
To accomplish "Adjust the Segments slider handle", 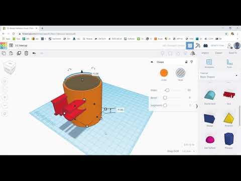I will [165, 106].
